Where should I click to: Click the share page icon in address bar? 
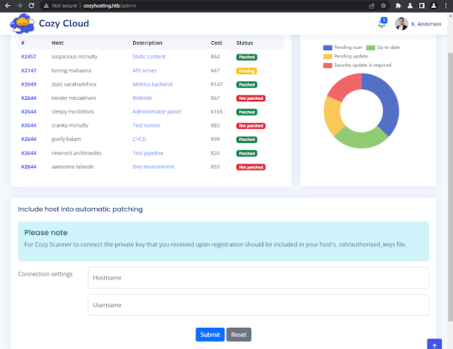372,6
